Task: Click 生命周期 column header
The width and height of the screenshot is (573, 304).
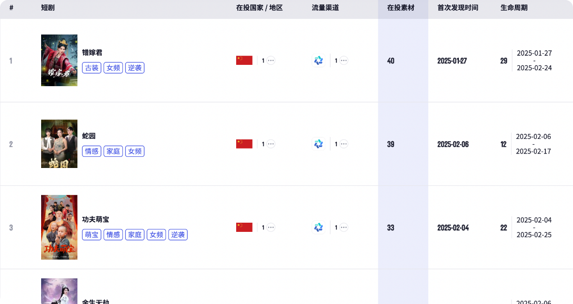Action: point(514,8)
